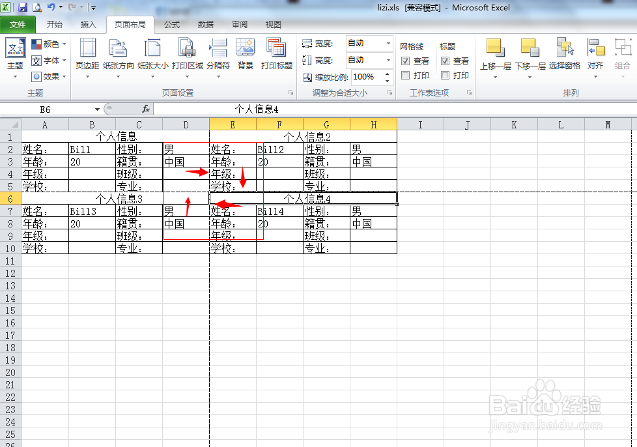Disable the 标题 查看 (Headings View) checkbox
Image resolution: width=637 pixels, height=447 pixels.
click(446, 61)
